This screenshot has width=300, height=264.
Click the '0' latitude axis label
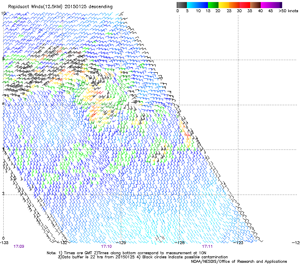coord(3,238)
